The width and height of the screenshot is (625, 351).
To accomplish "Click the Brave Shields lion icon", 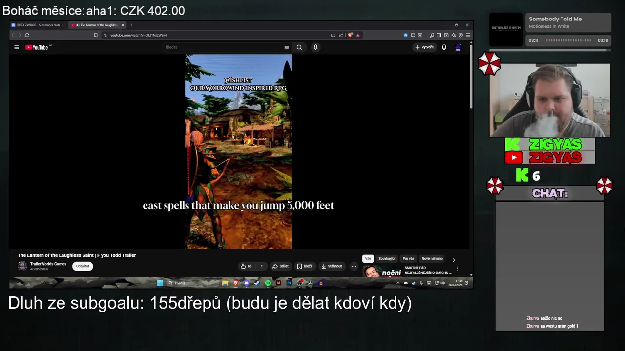I will 350,35.
